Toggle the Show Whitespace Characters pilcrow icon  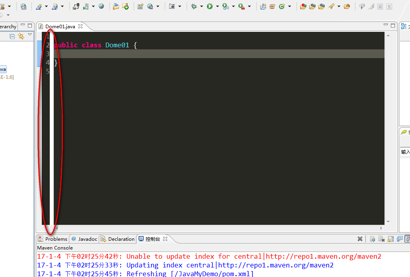[389, 6]
